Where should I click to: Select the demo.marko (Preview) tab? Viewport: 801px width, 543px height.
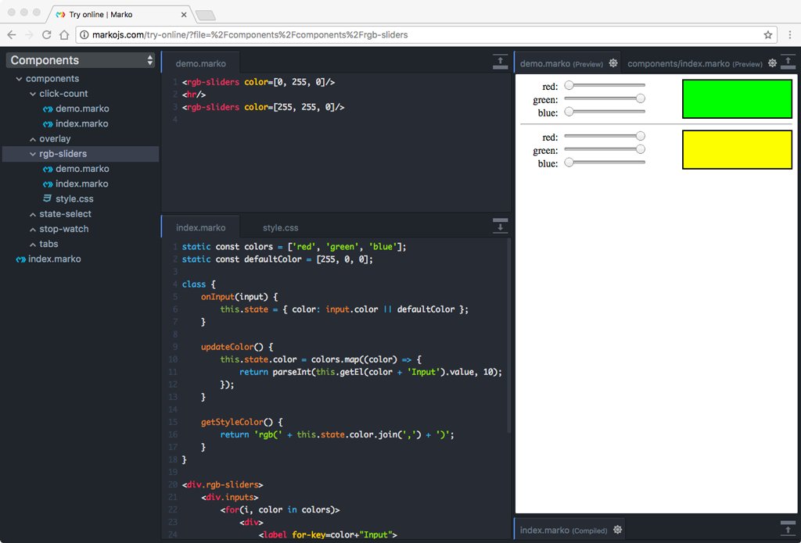[x=562, y=64]
